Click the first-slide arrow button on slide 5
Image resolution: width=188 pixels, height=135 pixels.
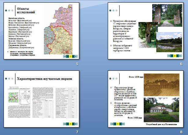tap(65, 56)
